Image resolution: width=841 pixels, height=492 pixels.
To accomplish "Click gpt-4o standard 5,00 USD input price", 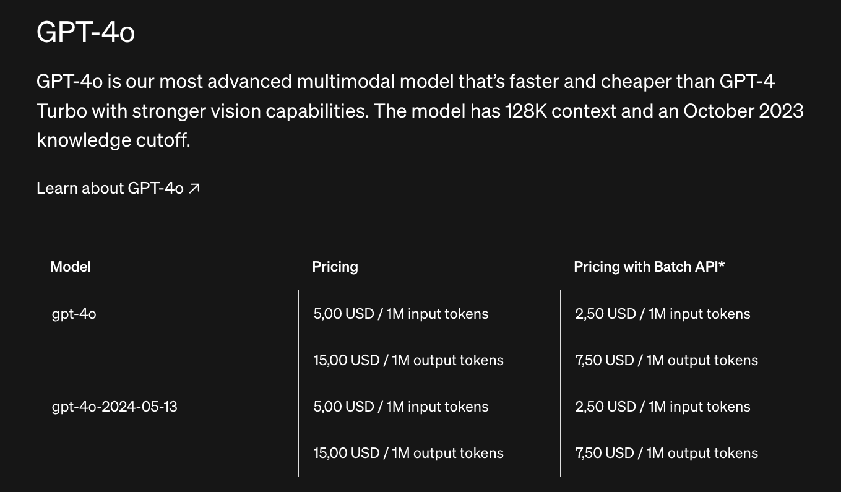I will pos(400,314).
